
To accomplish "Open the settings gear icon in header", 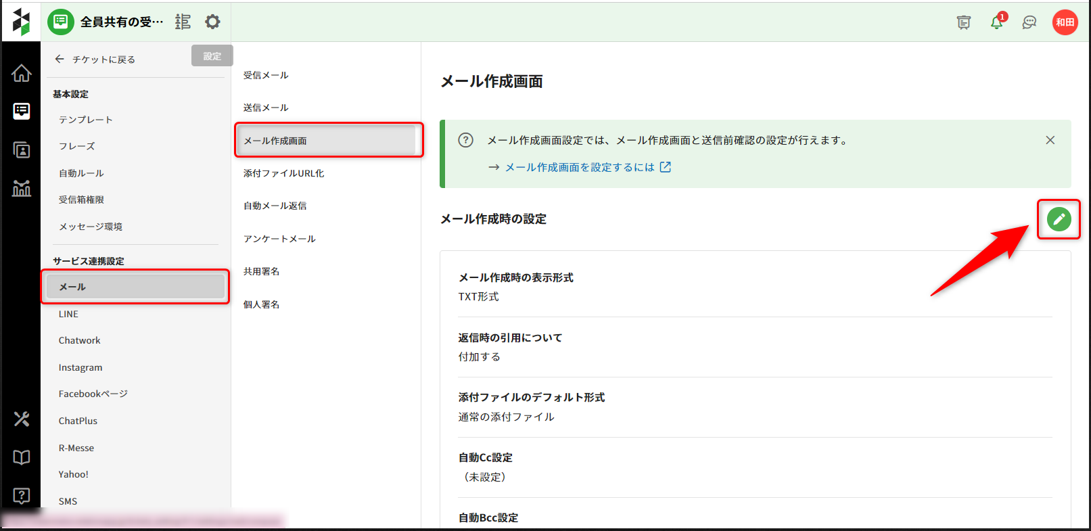I will (212, 22).
